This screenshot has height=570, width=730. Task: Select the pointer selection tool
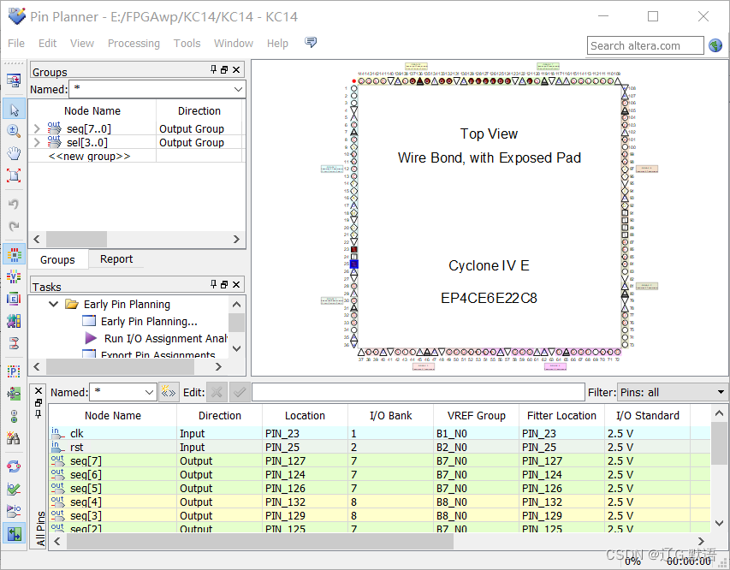pos(14,110)
